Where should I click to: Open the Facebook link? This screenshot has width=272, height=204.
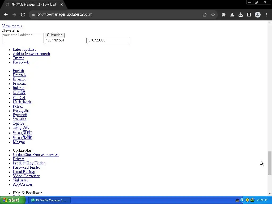[21, 62]
